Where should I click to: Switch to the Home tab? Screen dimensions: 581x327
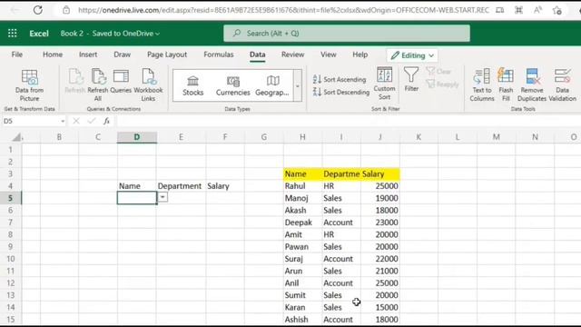click(53, 54)
